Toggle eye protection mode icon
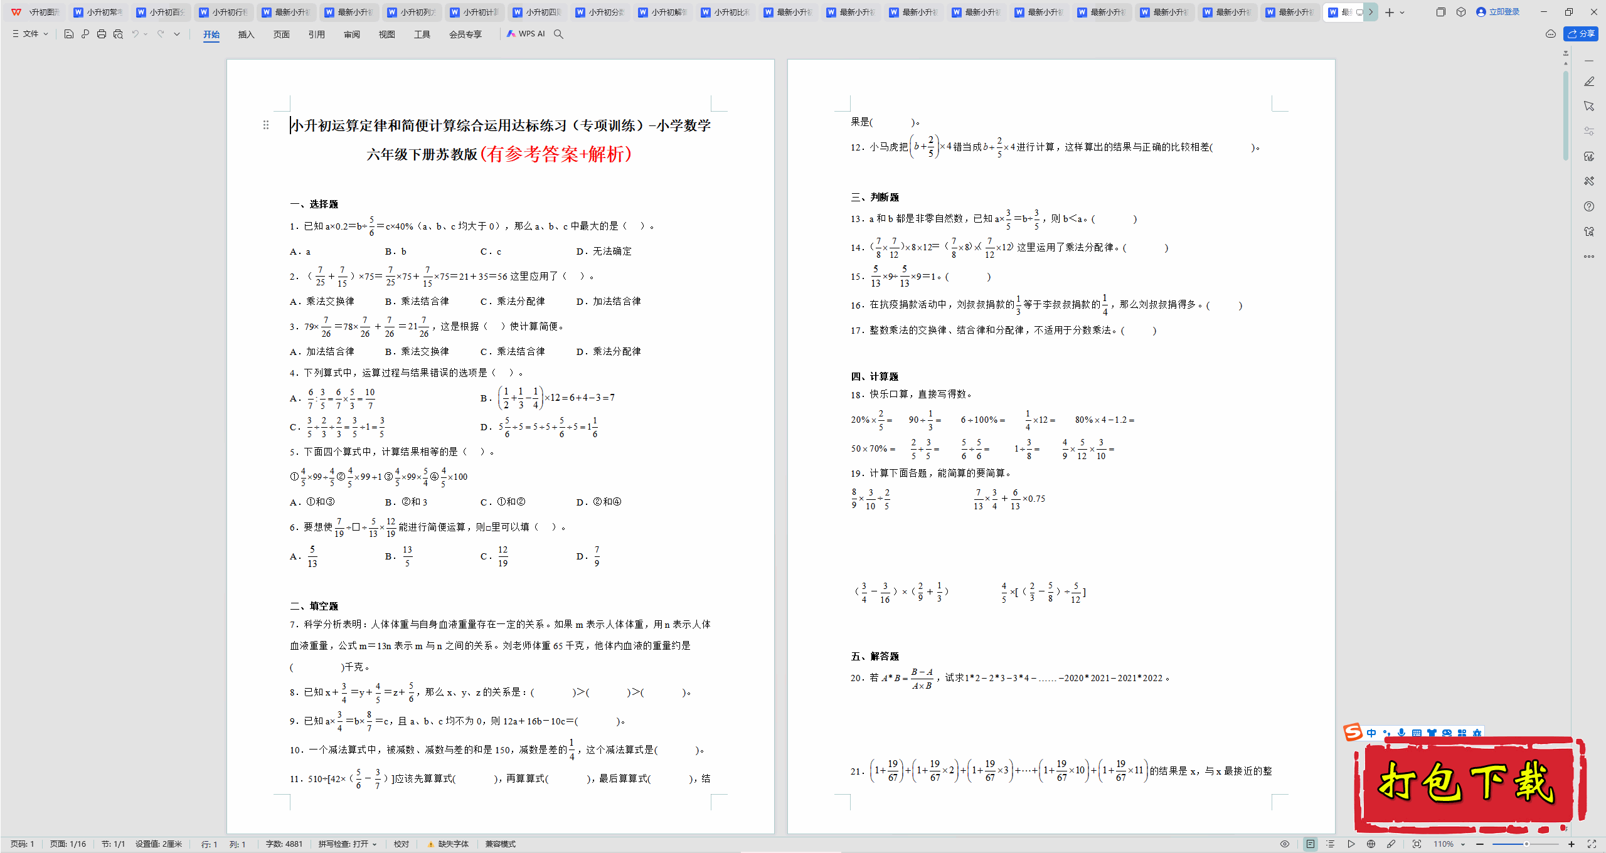The height and width of the screenshot is (853, 1606). 1285,844
